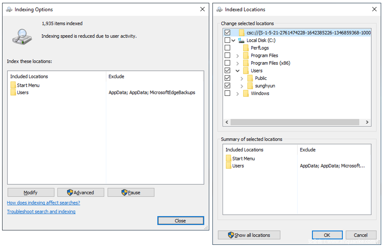Click the Users folder icon in summary list
This screenshot has height=248, width=384.
coord(229,166)
